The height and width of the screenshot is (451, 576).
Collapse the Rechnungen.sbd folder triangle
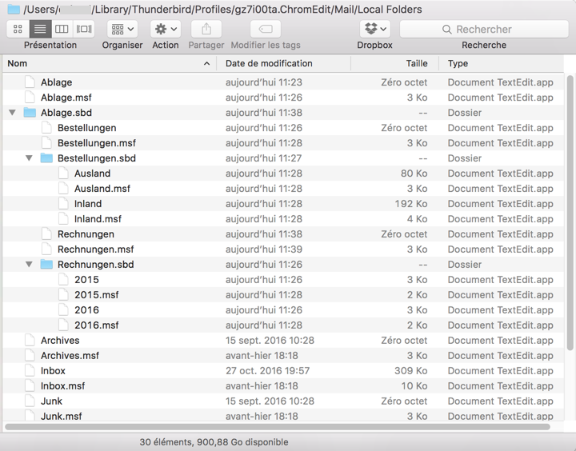pyautogui.click(x=29, y=265)
